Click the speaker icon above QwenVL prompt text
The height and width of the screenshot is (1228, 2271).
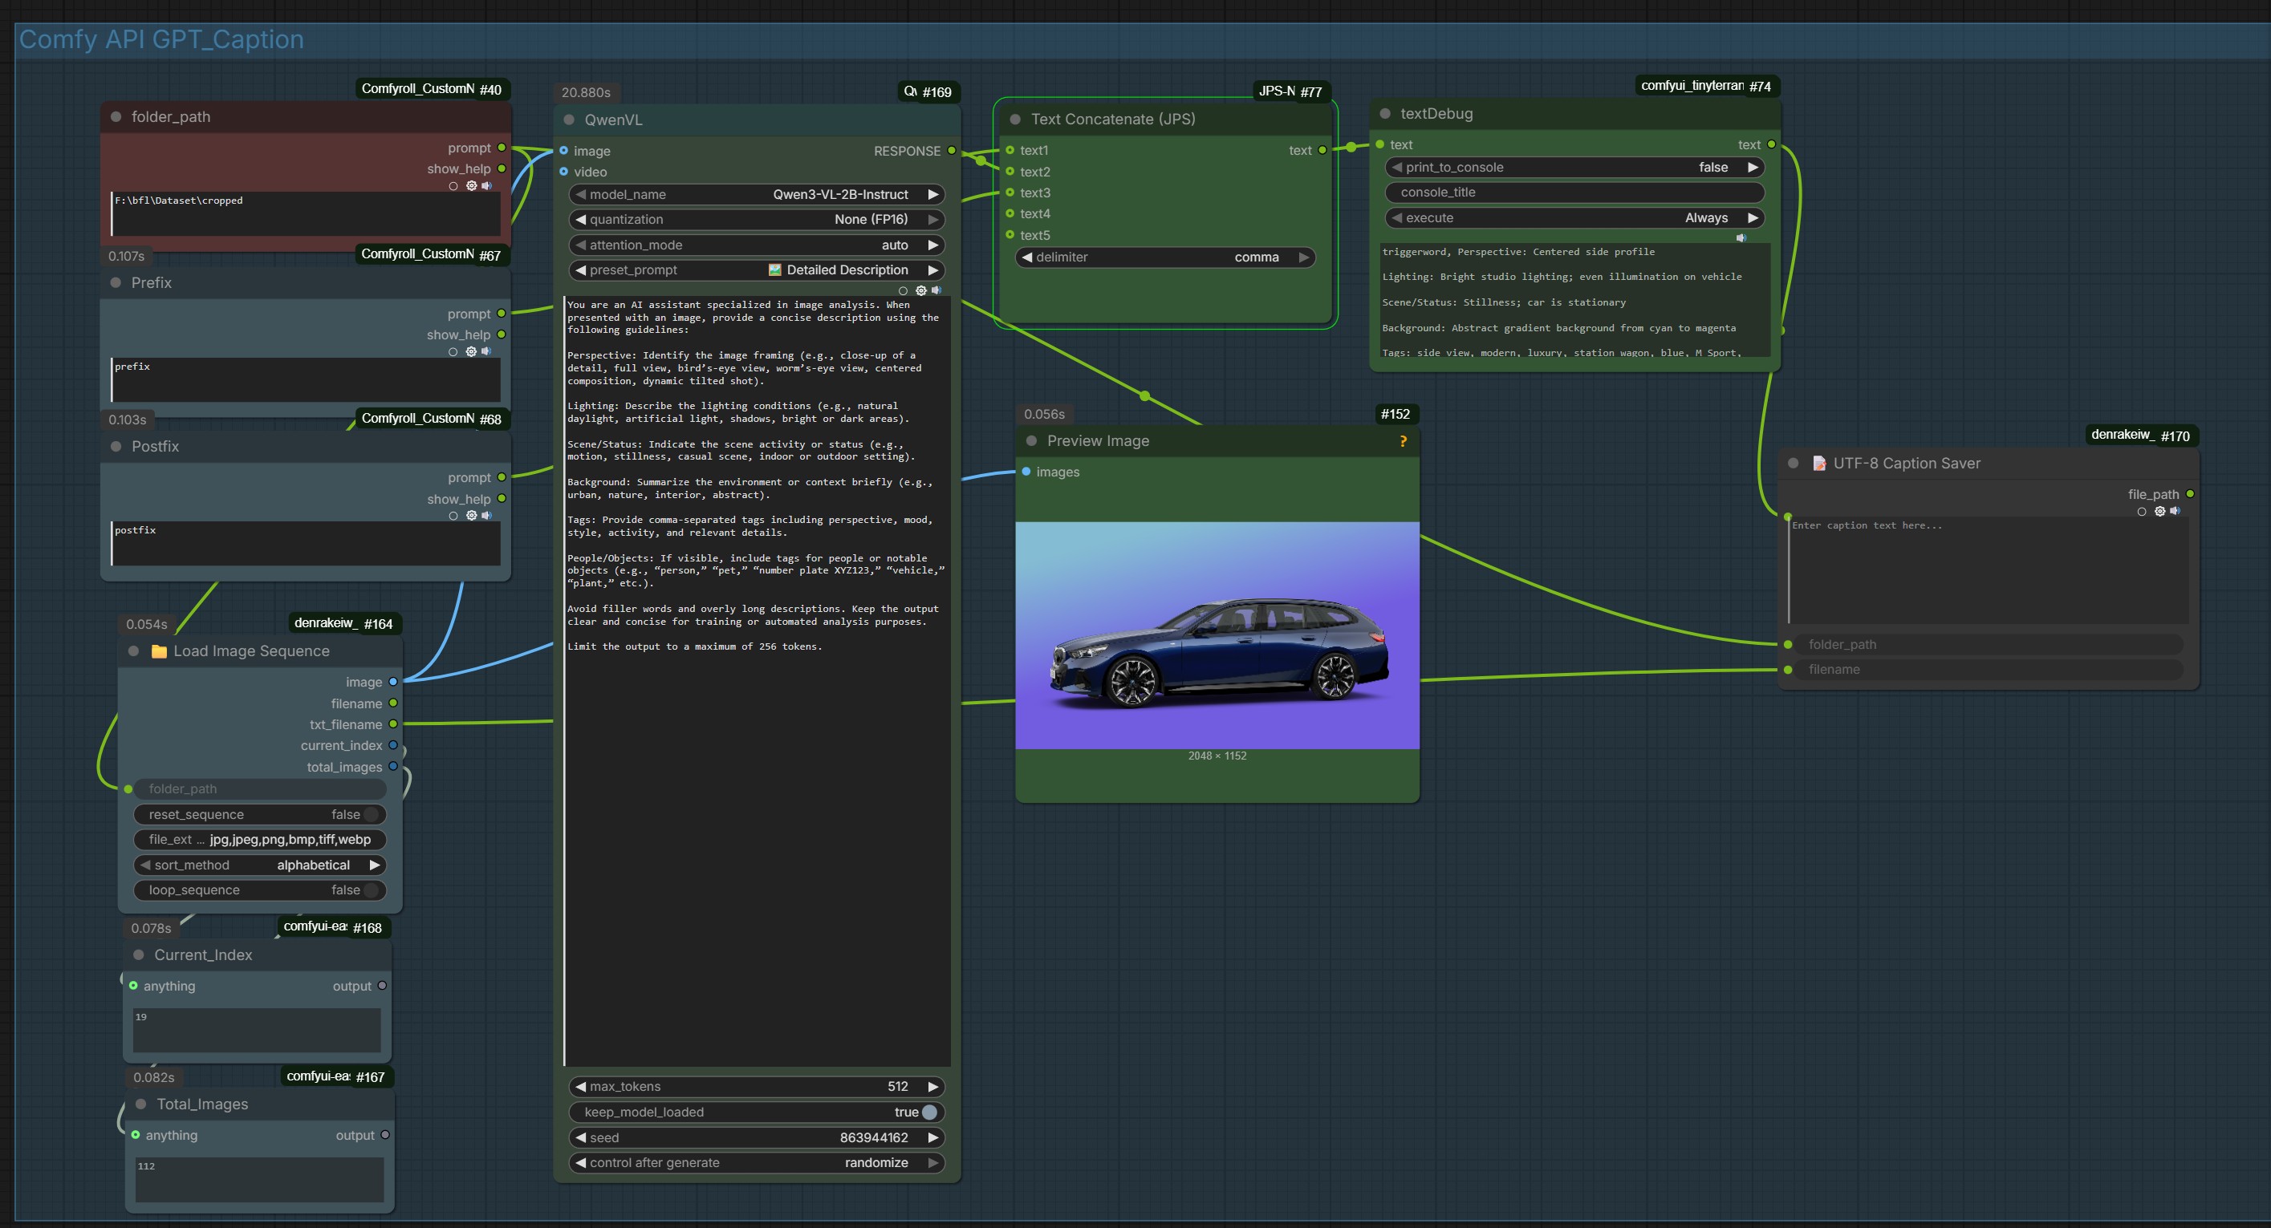pyautogui.click(x=936, y=290)
